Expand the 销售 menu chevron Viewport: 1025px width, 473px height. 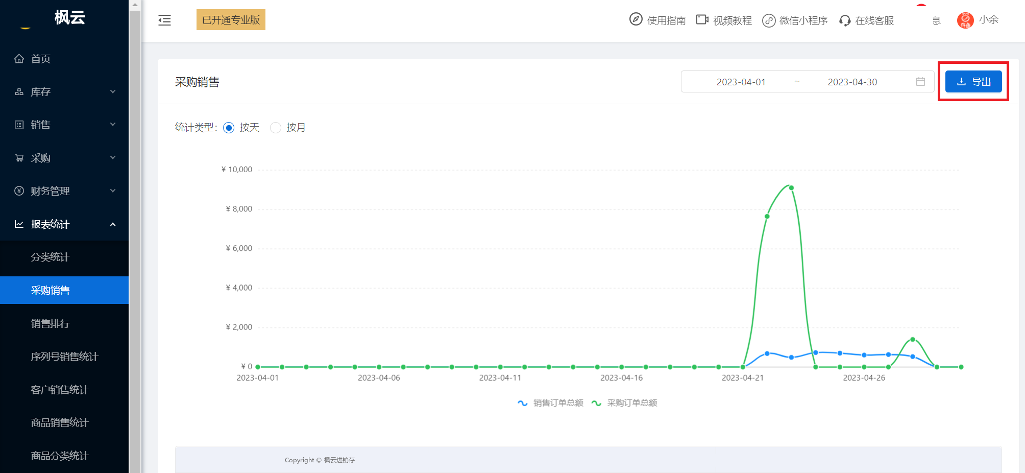(113, 125)
